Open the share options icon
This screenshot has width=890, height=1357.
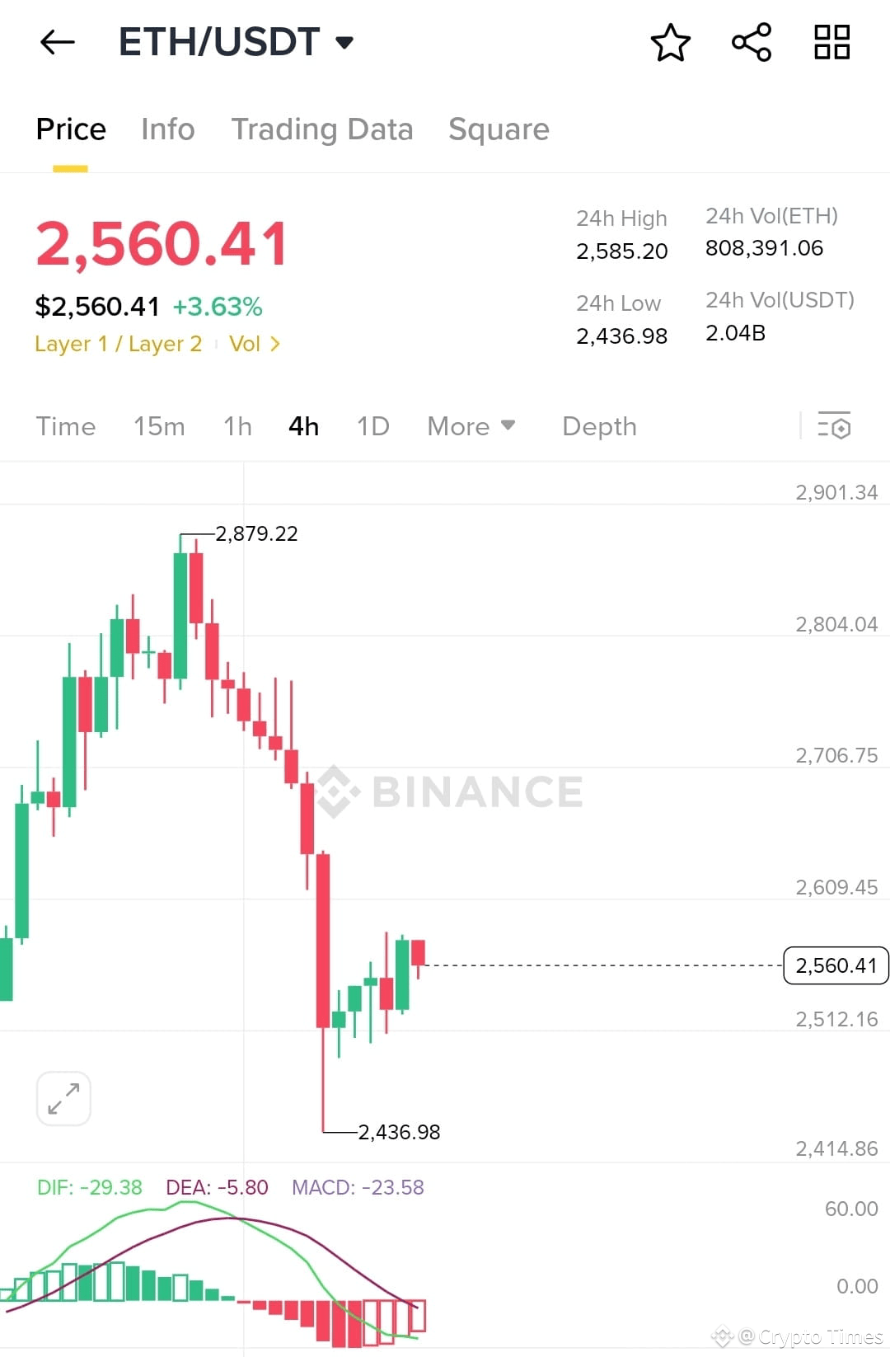tap(750, 43)
